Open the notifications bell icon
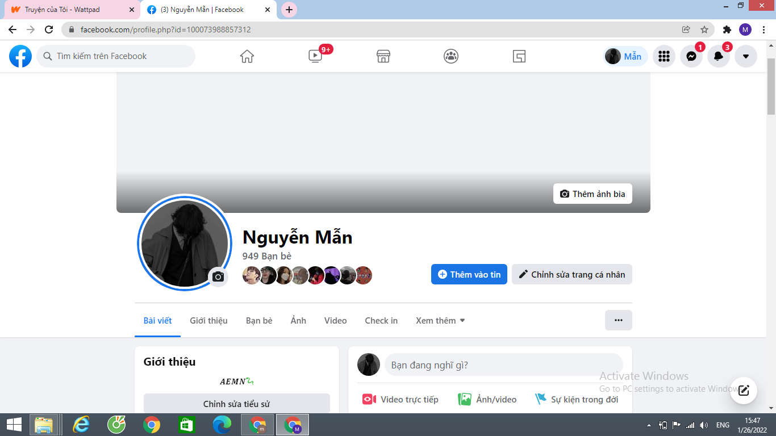This screenshot has height=436, width=776. (x=719, y=56)
